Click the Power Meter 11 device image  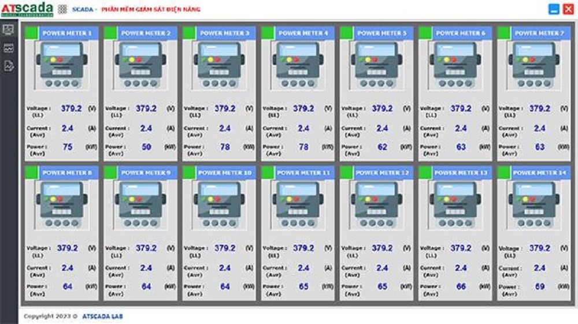298,205
